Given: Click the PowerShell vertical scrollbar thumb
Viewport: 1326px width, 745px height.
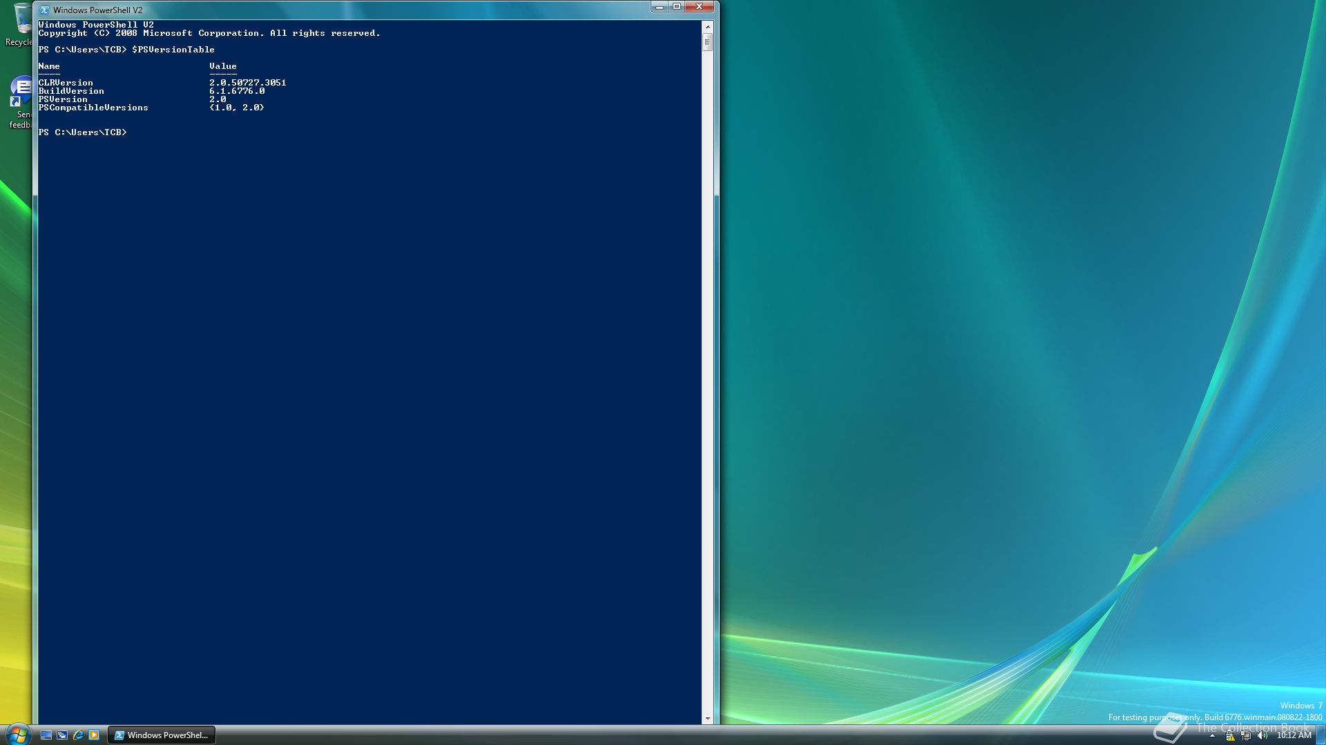Looking at the screenshot, I should [x=707, y=41].
